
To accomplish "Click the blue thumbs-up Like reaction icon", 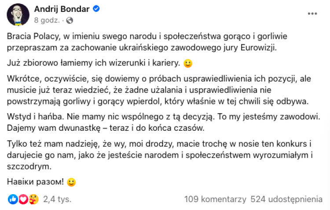I will 13,199.
